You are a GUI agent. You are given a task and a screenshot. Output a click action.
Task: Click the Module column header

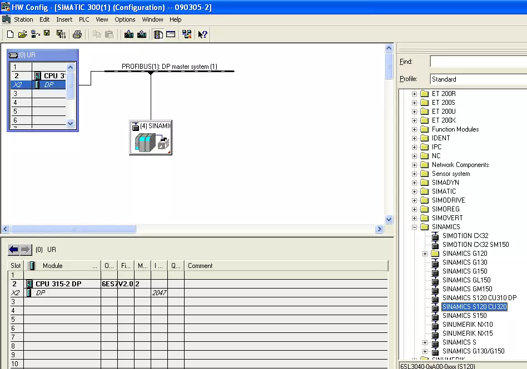(x=62, y=266)
